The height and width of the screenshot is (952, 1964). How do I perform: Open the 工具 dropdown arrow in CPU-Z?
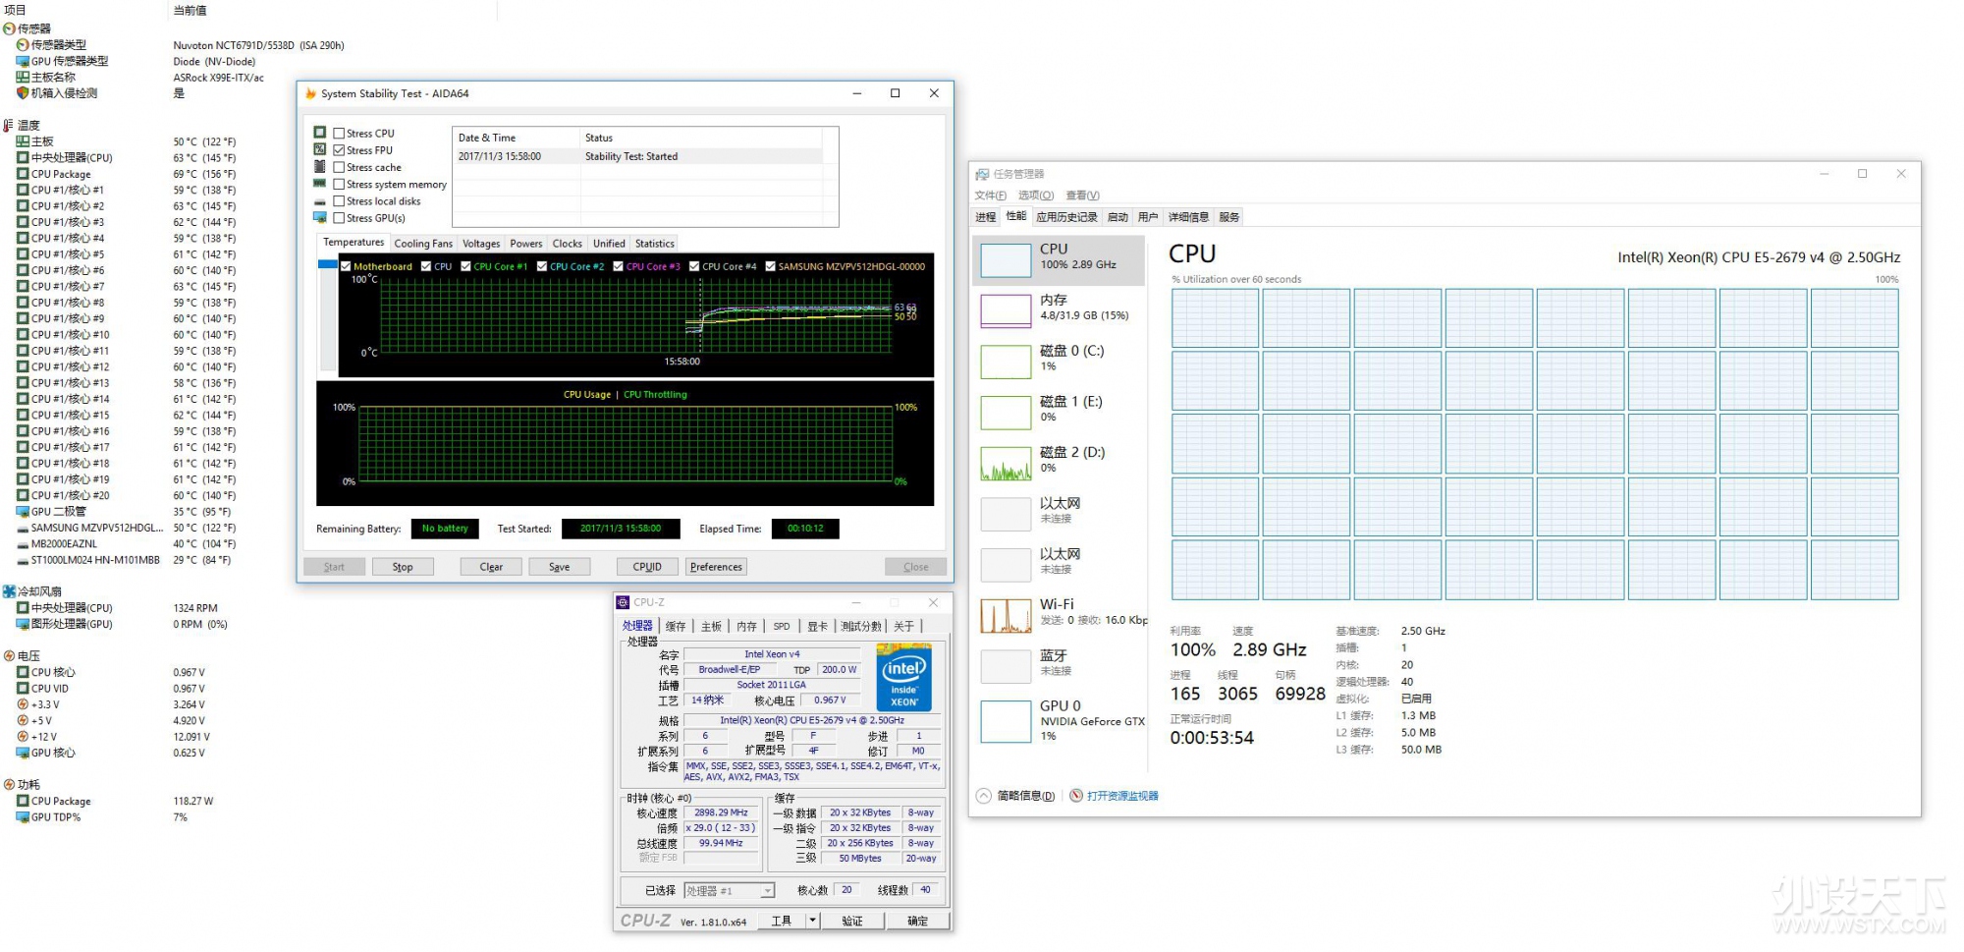tap(812, 921)
